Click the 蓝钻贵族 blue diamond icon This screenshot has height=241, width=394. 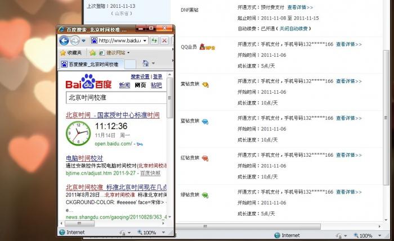(205, 122)
